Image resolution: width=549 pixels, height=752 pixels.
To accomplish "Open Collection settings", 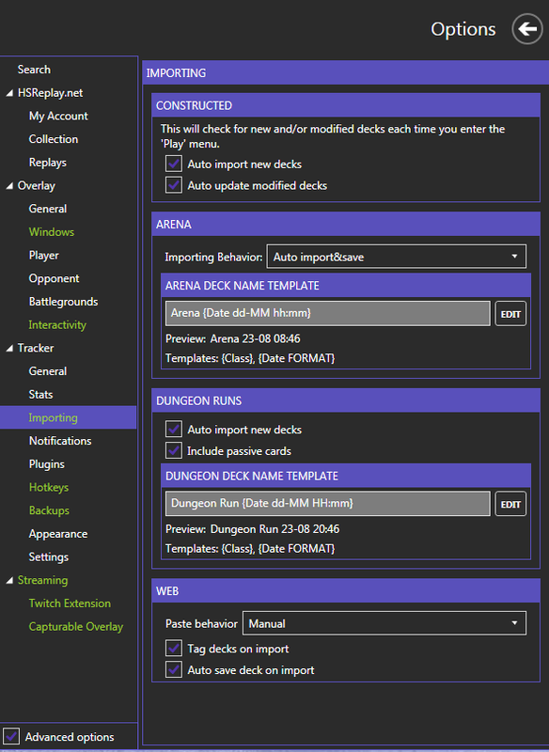I will pos(54,139).
